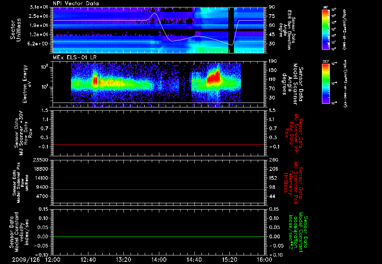Click the 12:00 time tick label
Viewport: 382px width, 264px height.
(53, 260)
